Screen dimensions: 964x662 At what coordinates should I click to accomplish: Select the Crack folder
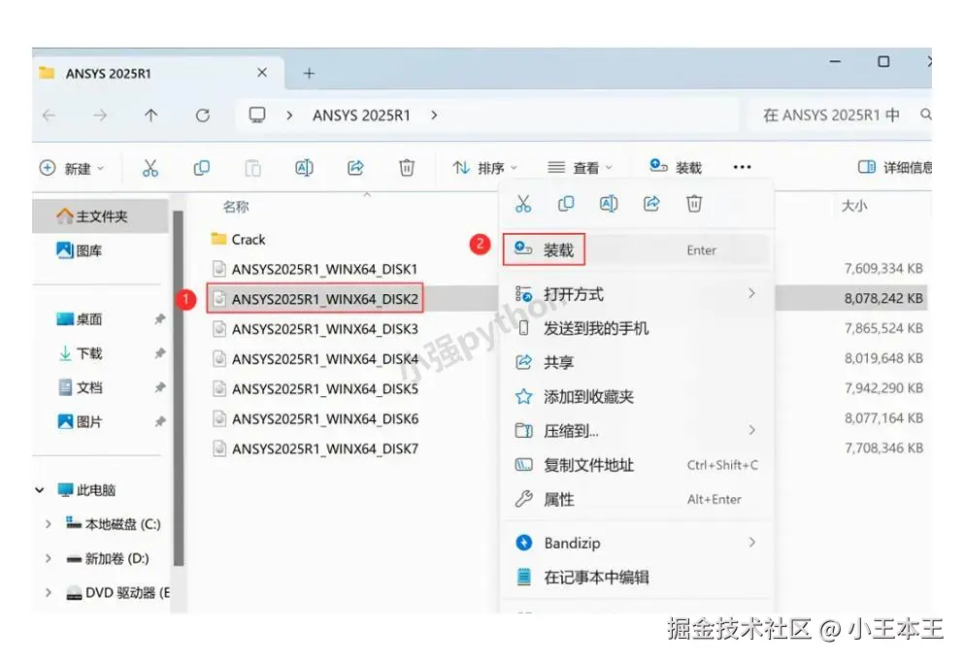tap(239, 240)
